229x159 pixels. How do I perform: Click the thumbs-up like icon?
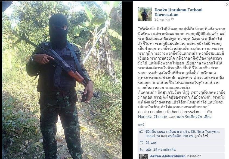pyautogui.click(x=141, y=131)
